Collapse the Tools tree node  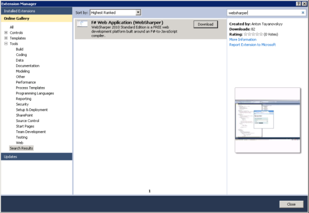point(6,44)
